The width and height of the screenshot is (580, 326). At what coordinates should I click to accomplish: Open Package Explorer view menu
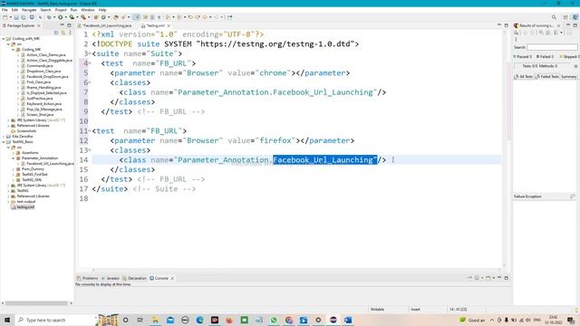point(70,33)
